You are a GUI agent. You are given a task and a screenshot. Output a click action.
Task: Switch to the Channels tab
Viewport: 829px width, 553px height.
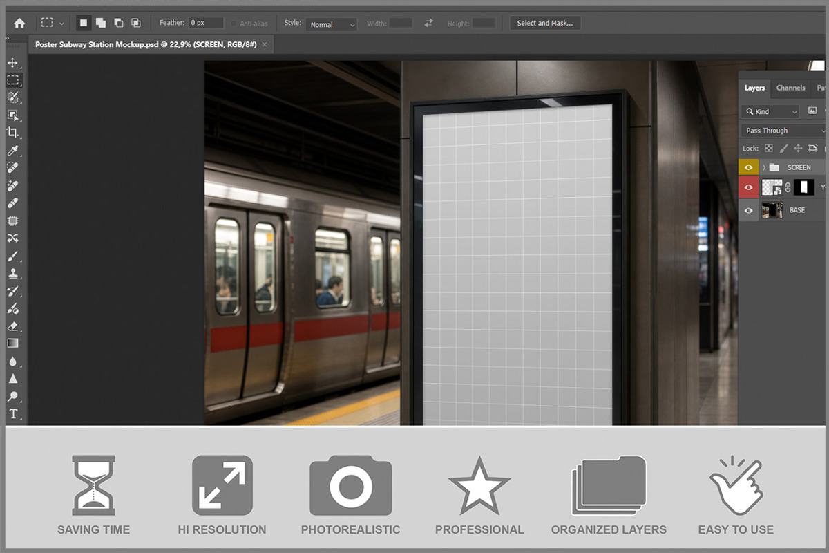click(790, 88)
